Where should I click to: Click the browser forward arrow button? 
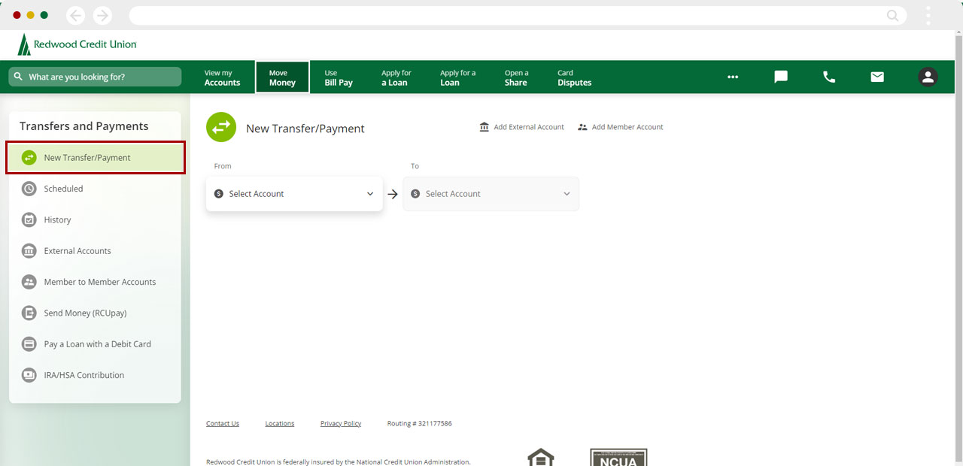[102, 15]
